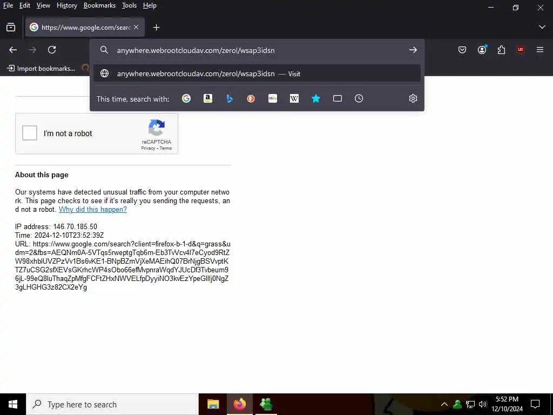This screenshot has height=415, width=553.
Task: Open reCAPTCHA Terms link
Action: [166, 148]
